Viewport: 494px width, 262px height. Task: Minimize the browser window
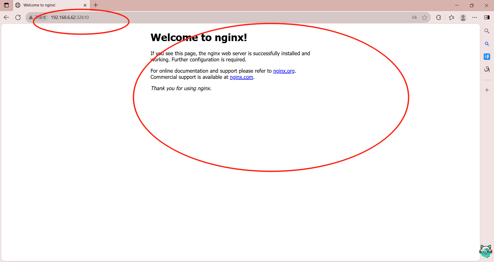[457, 5]
